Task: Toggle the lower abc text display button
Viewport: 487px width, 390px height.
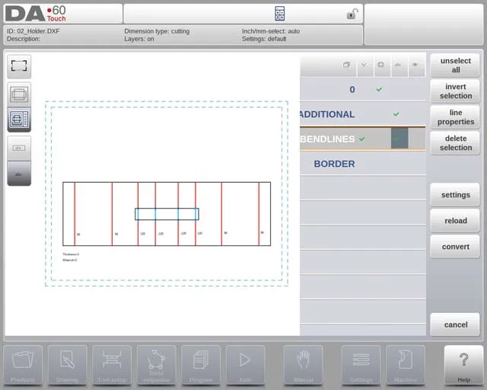Action: pyautogui.click(x=19, y=173)
